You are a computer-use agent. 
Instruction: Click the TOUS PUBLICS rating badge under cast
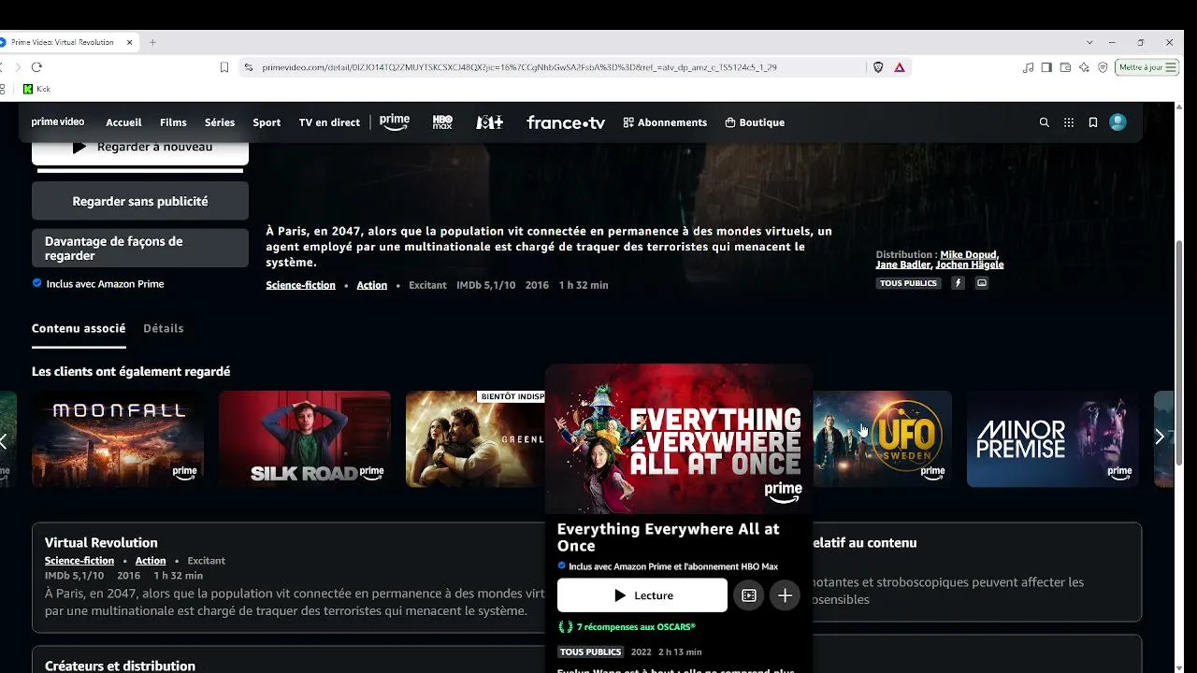click(908, 283)
